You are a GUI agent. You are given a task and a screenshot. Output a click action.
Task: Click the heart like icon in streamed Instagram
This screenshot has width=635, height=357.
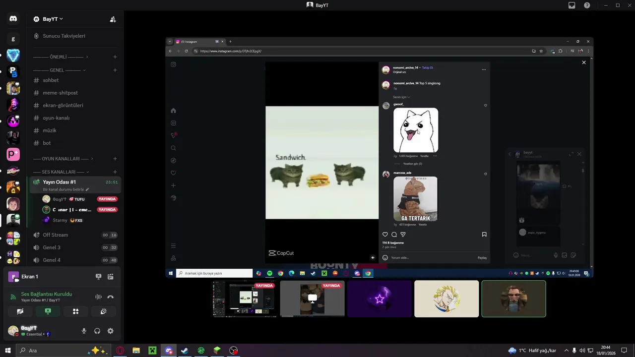click(385, 235)
